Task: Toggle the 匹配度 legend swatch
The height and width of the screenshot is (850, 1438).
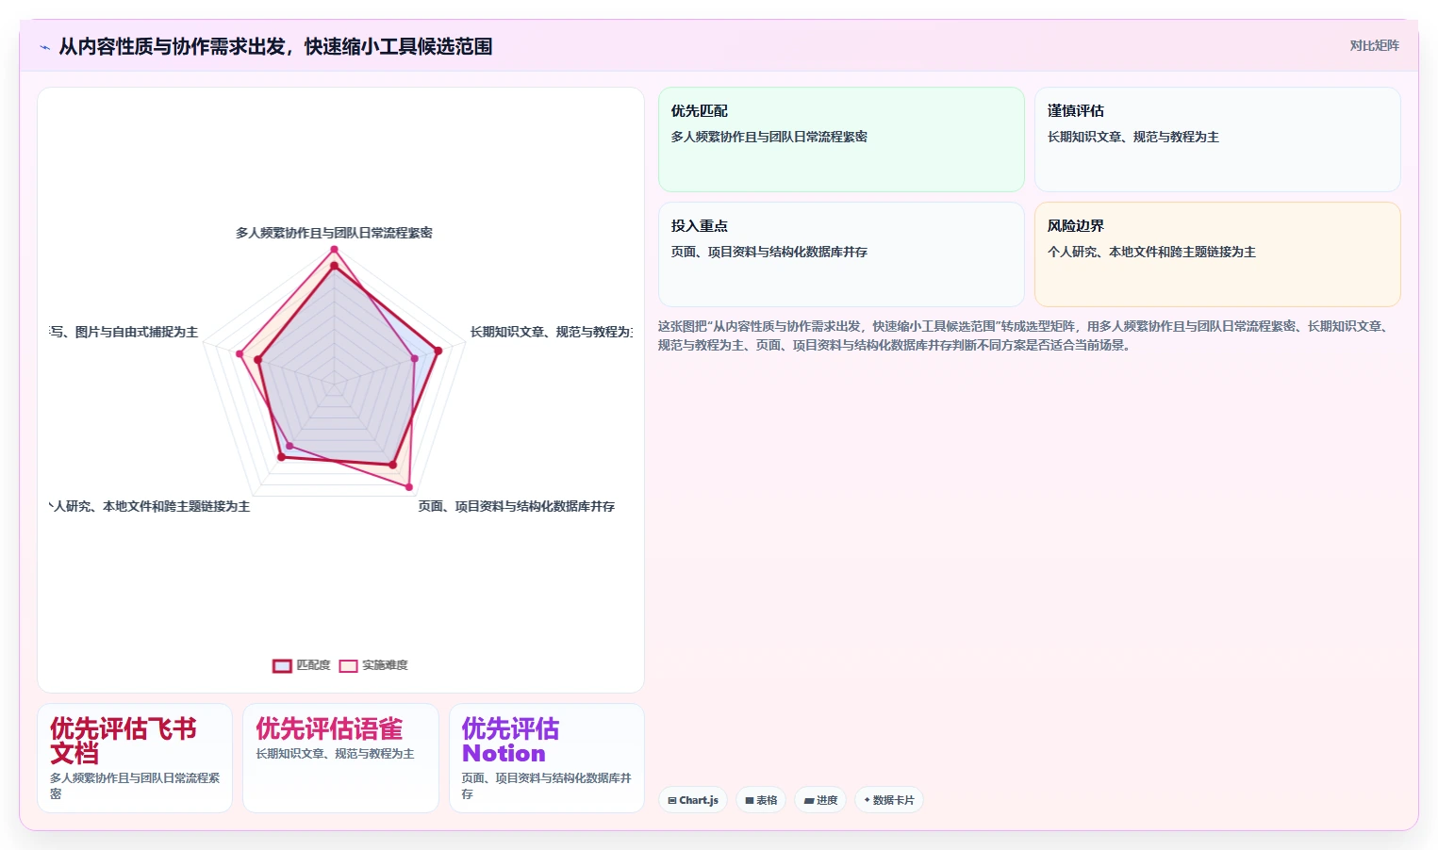Action: pos(282,666)
